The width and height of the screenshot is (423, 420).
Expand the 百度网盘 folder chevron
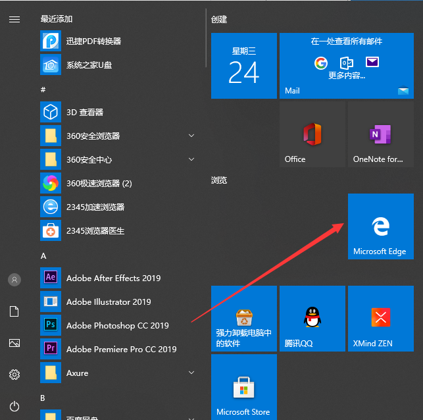(x=191, y=419)
